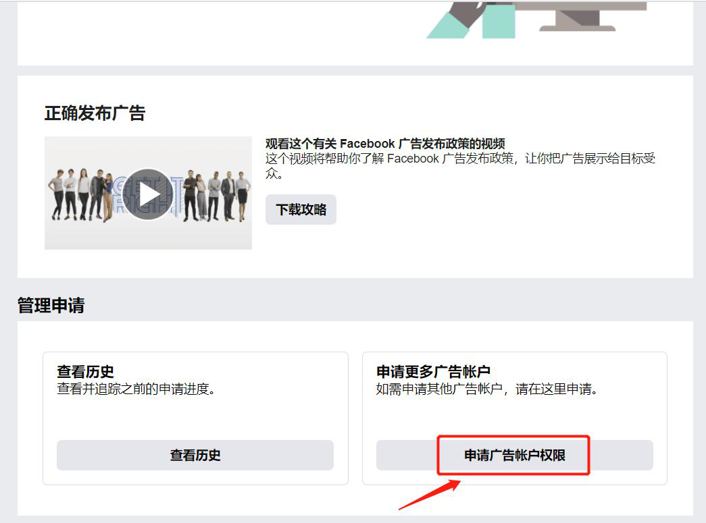Viewport: 706px width, 523px height.
Task: Click the 查看并追踪之前的申请进度 description
Action: pyautogui.click(x=136, y=389)
